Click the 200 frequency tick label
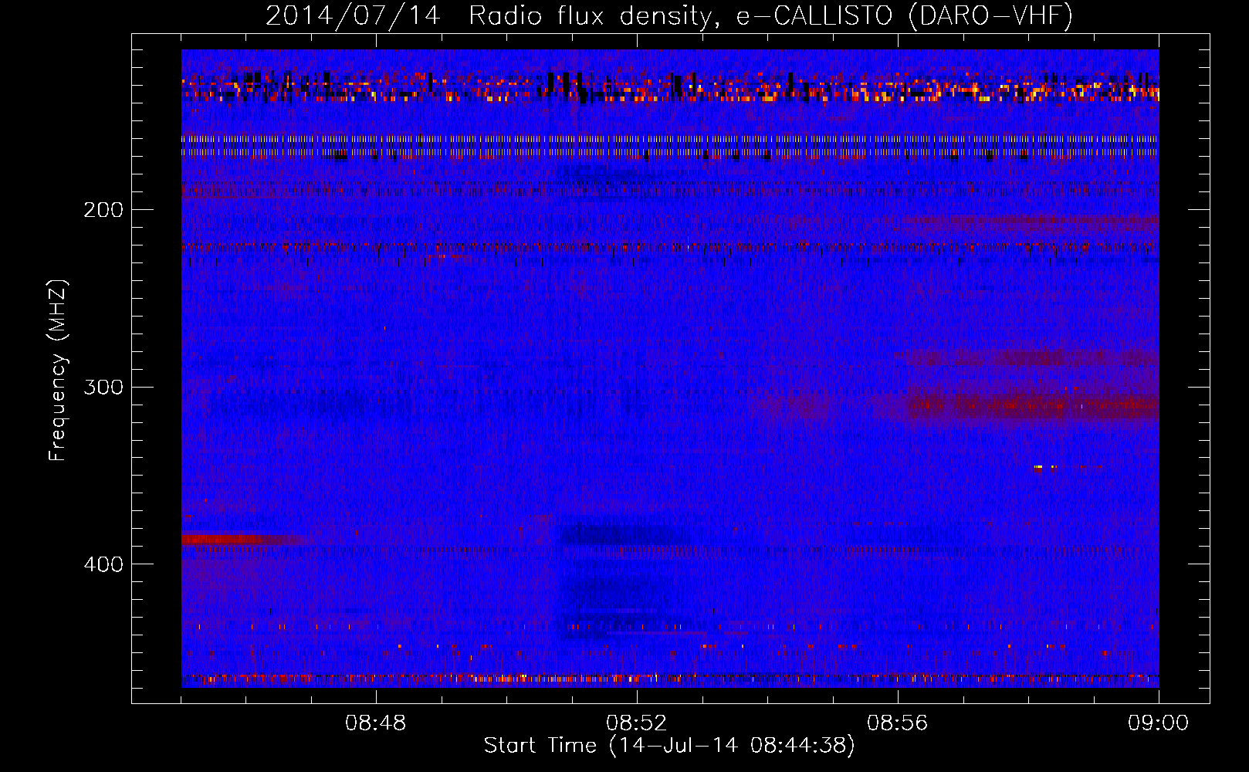Screen dimensions: 1249x772 pyautogui.click(x=103, y=210)
